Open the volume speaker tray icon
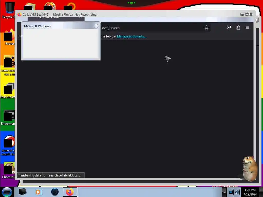 tap(238, 192)
